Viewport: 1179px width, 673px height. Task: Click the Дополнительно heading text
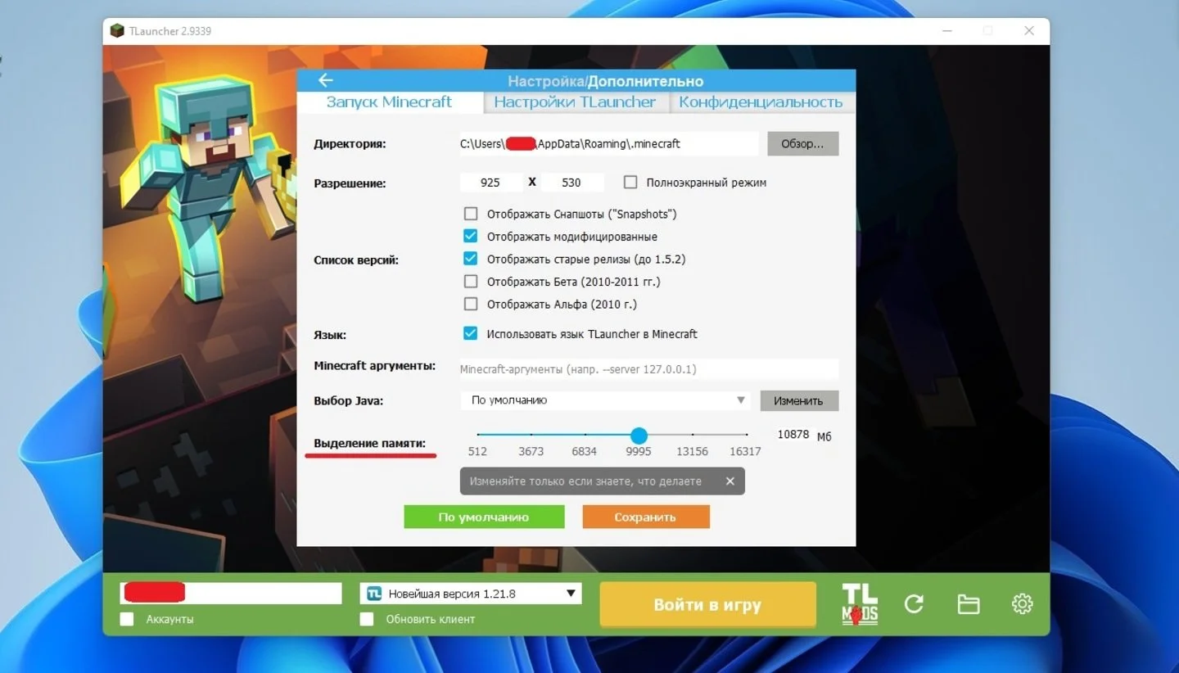(x=645, y=81)
